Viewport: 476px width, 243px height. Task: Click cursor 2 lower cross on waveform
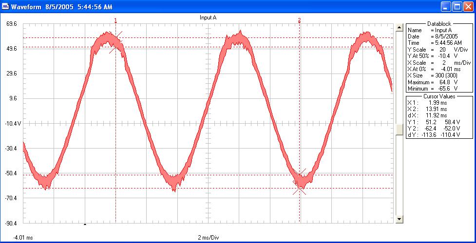coord(300,188)
